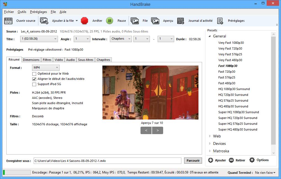This screenshot has width=281, height=179.
Task: Open the Format MP4 dropdown
Action: [x=46, y=67]
